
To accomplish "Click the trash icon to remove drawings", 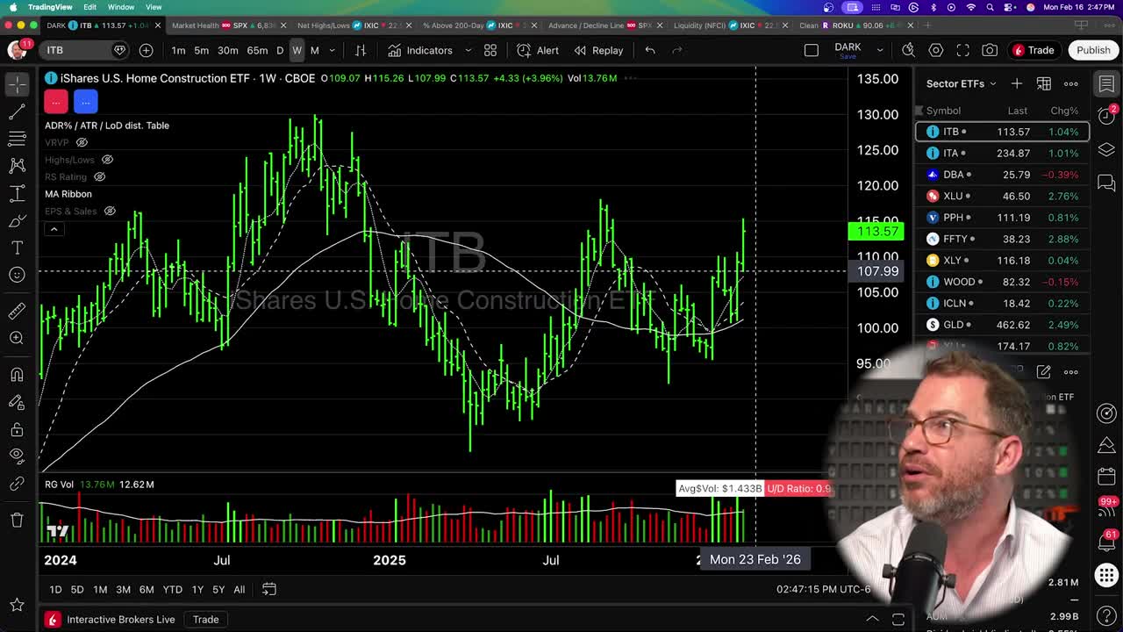I will (x=18, y=520).
